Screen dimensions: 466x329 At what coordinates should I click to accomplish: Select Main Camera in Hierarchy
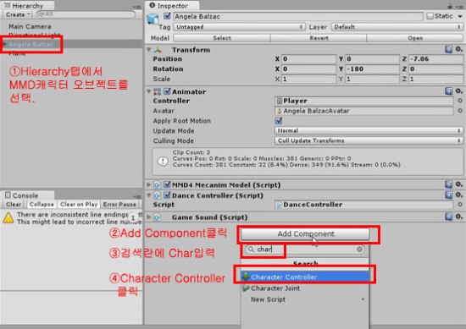click(x=30, y=27)
